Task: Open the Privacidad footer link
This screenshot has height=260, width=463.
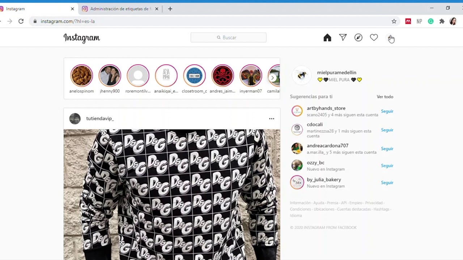Action: tap(374, 203)
